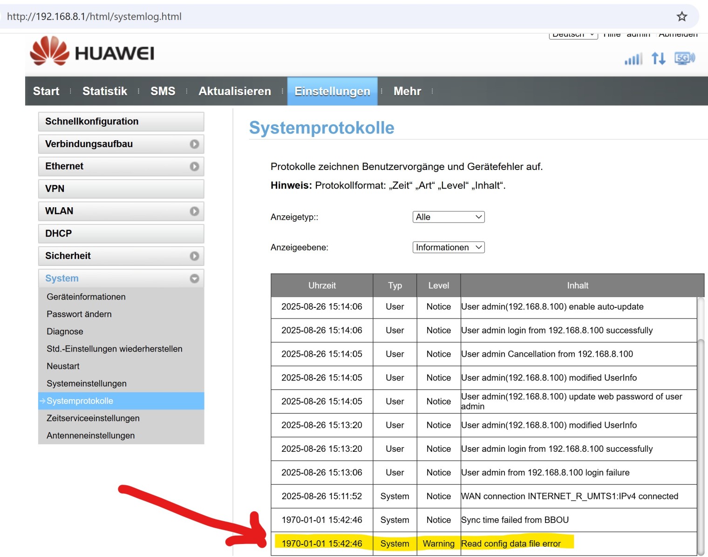Image resolution: width=708 pixels, height=557 pixels.
Task: Select the Mehr menu
Action: click(407, 91)
